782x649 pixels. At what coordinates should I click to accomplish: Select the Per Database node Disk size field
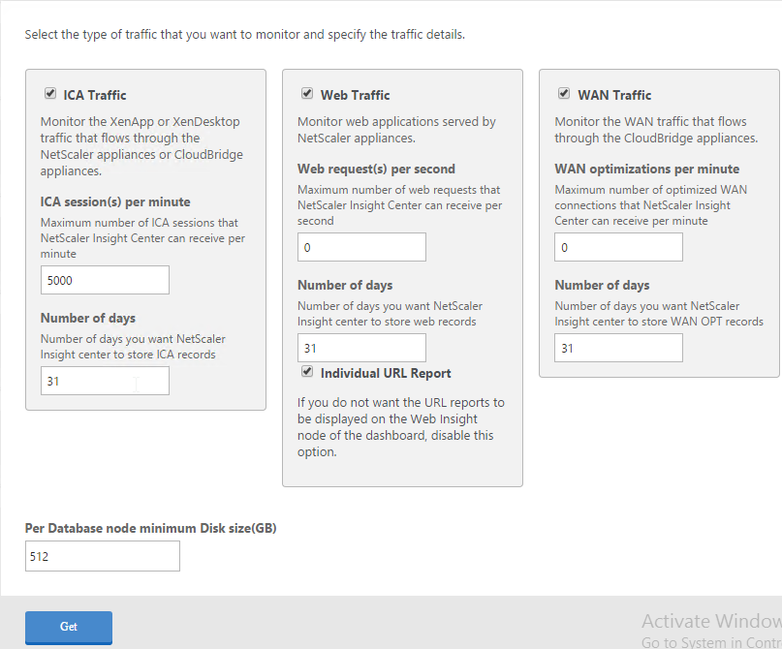tap(103, 556)
